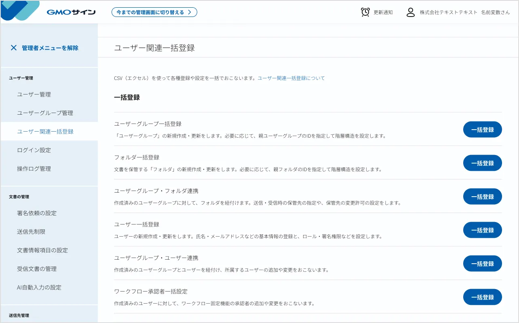Click 一括登録 next to フォルダ一括登録
This screenshot has height=323, width=519.
tap(482, 163)
